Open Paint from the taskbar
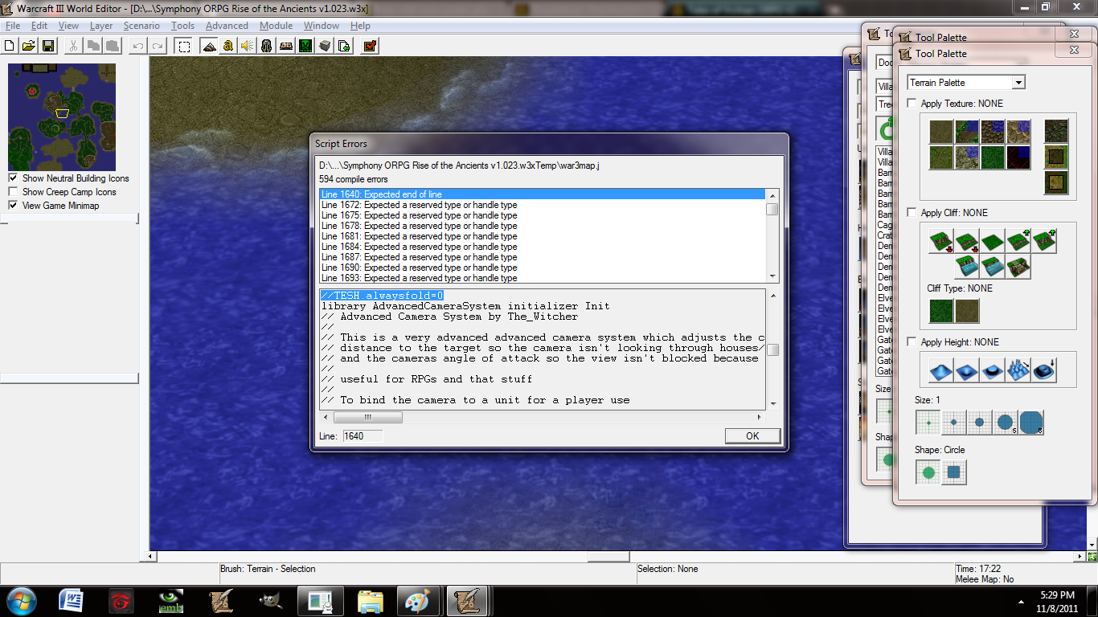This screenshot has width=1098, height=617. tap(416, 600)
